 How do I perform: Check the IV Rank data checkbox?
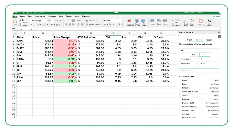click(x=180, y=88)
